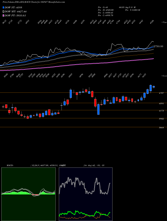Screen dimensions: 167x221
Task: Click the MACD '(12,26,9)' parameters text
Action: tap(35, 165)
